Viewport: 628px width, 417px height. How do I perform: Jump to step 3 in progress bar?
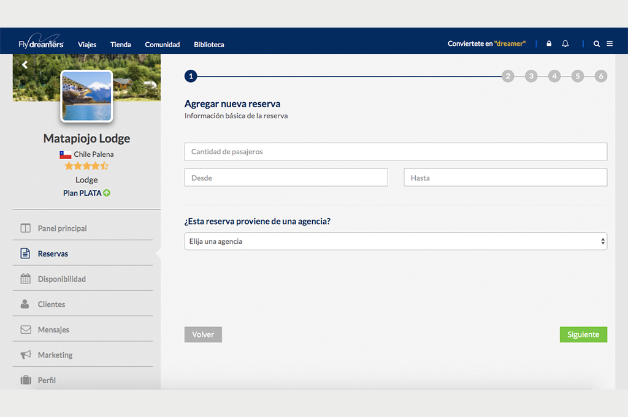coord(531,77)
